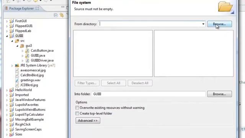Select the Package Explorer tab
This screenshot has width=245, height=138.
21,8
